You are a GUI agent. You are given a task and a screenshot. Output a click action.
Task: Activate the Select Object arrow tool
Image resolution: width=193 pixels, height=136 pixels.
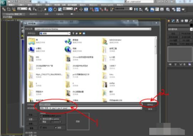pyautogui.click(x=30, y=9)
